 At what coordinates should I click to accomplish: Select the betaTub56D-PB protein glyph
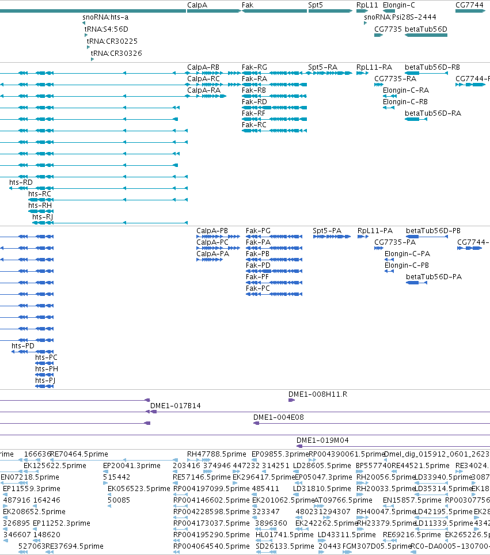427,237
